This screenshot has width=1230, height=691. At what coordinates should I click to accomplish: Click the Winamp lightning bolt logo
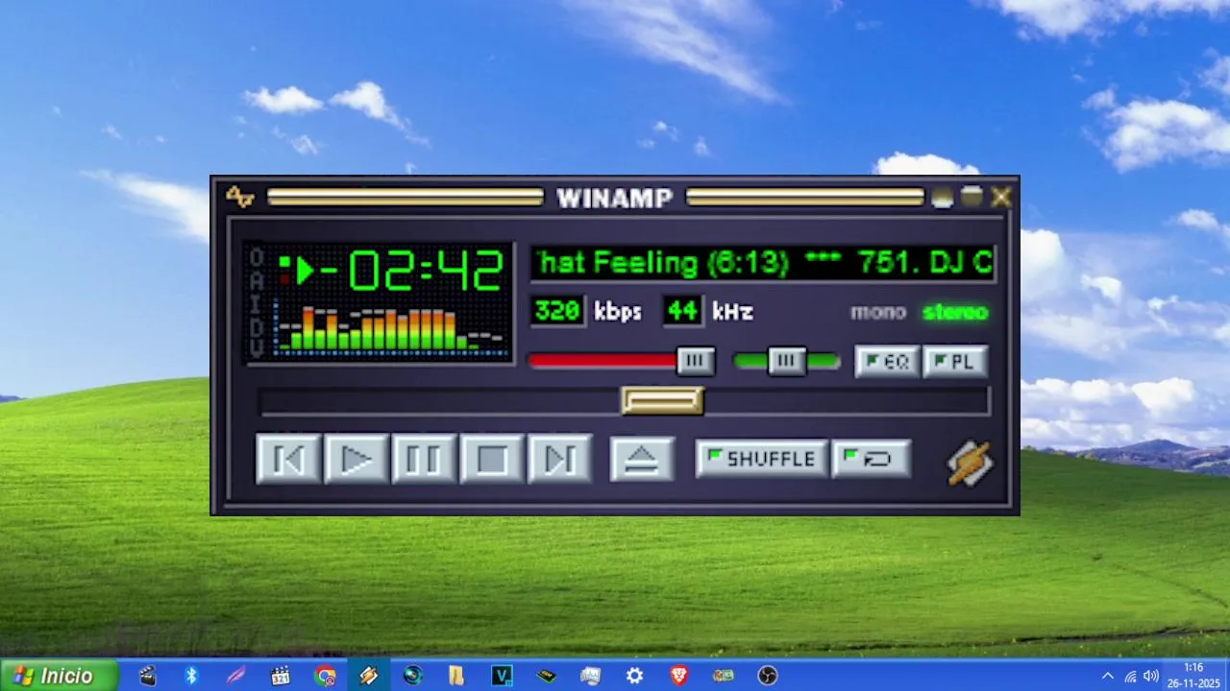point(970,463)
